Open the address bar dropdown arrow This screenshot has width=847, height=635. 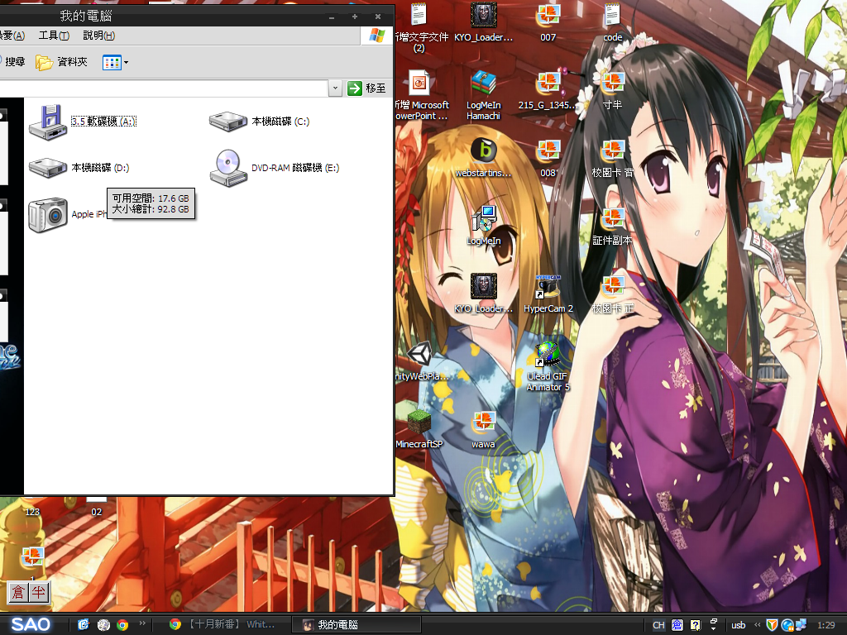pyautogui.click(x=335, y=88)
